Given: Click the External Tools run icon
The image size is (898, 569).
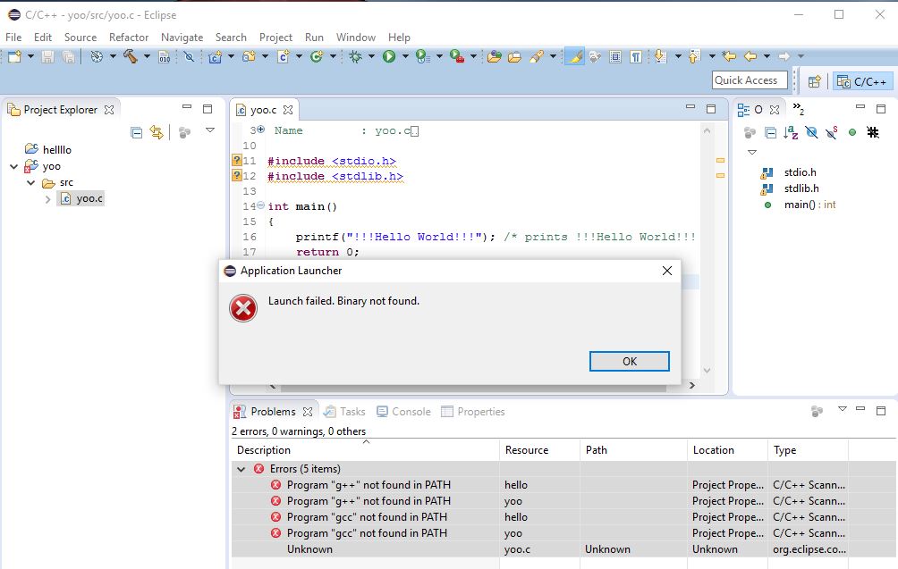Looking at the screenshot, I should tap(456, 56).
